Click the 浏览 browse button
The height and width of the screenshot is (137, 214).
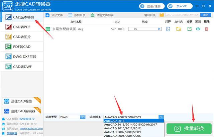tap(206, 15)
